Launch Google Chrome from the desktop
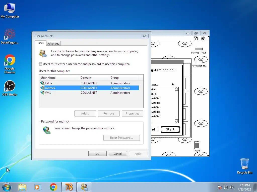The width and height of the screenshot is (257, 192). point(10,64)
